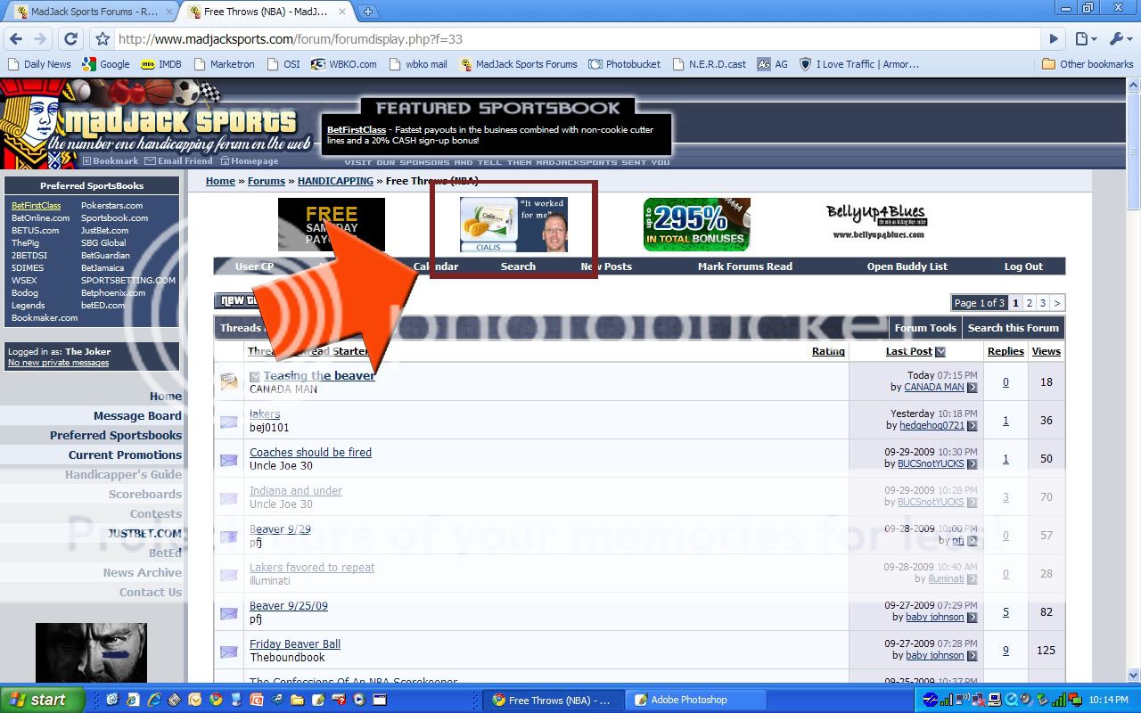Sort threads by Views column
1141x713 pixels.
coord(1047,351)
